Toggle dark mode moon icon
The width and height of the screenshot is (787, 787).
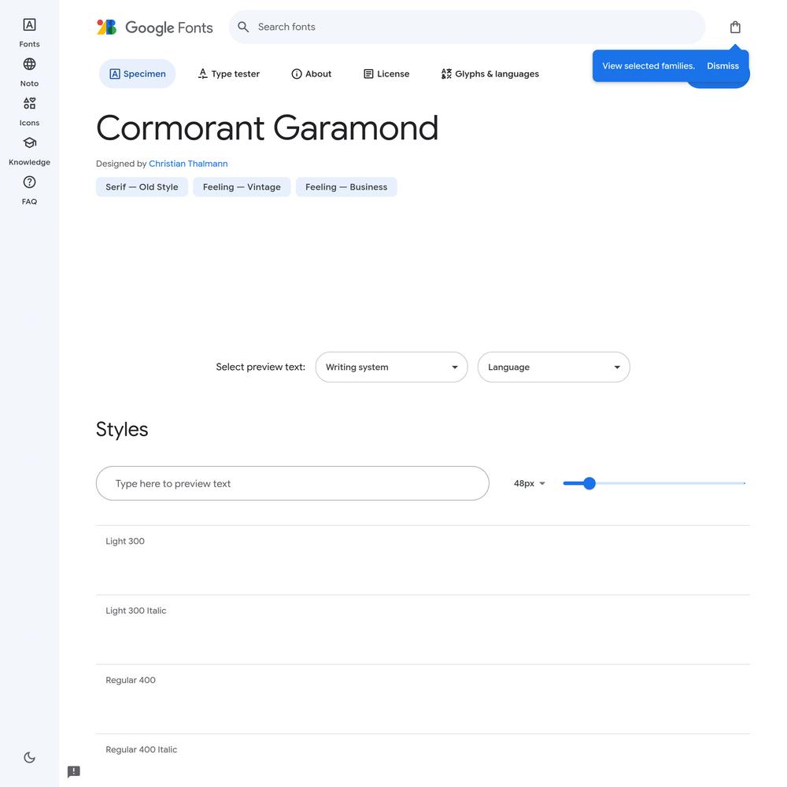(x=29, y=757)
